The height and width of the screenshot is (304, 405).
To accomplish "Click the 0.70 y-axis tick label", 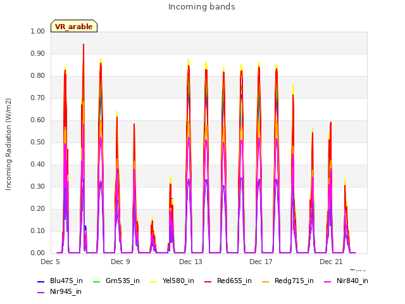I will (38, 98).
